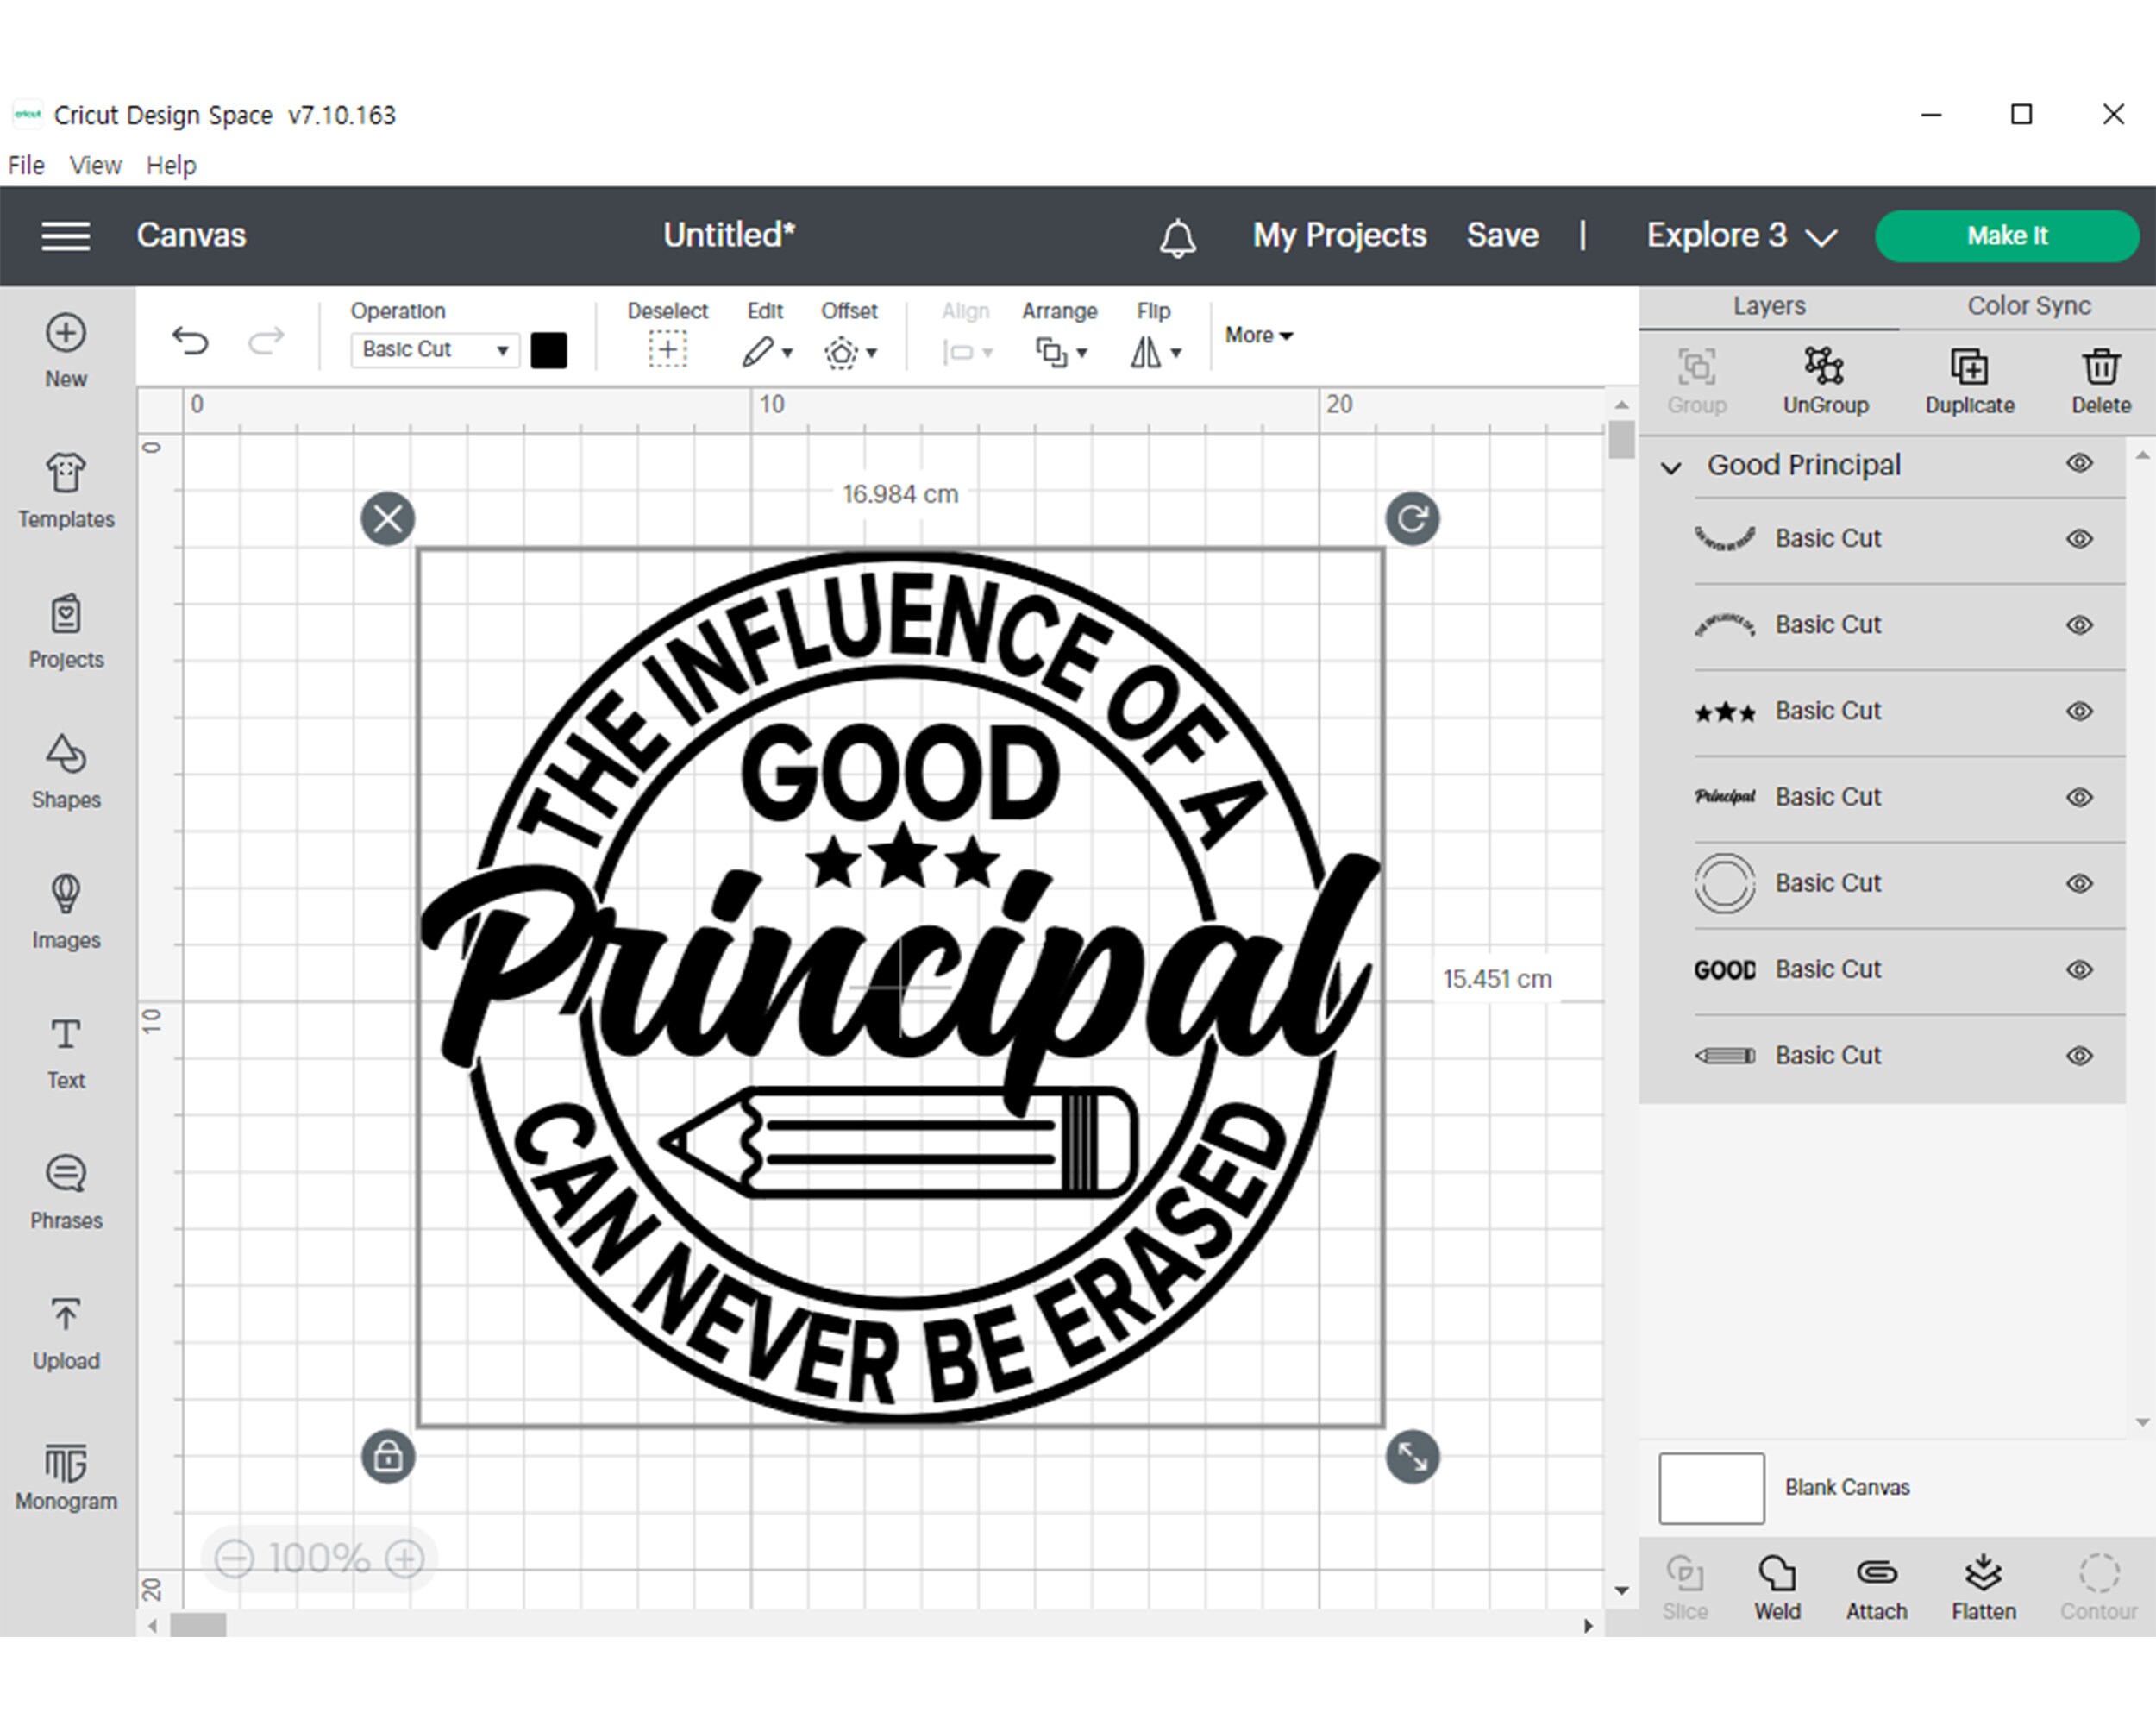Click Save in the header

1502,235
